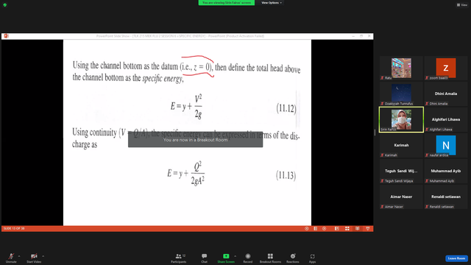
Task: Click the PowerPoint app icon in title bar
Action: pyautogui.click(x=6, y=36)
